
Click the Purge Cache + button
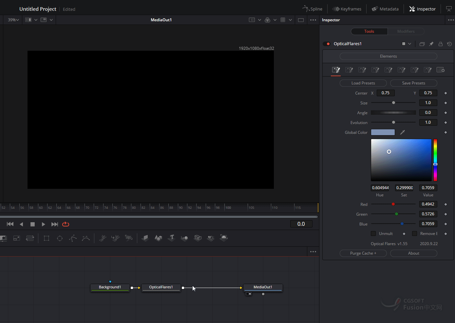[x=363, y=253]
